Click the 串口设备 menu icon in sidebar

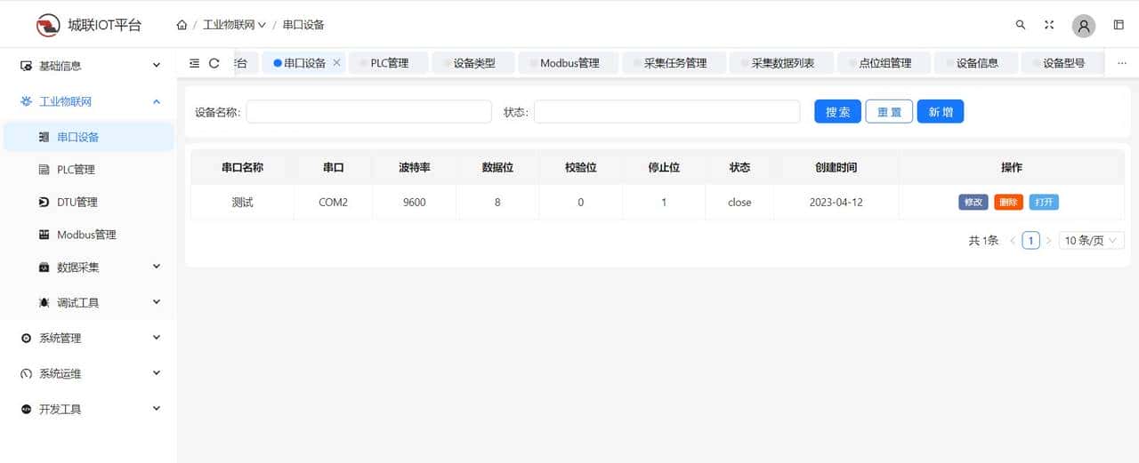(x=44, y=137)
